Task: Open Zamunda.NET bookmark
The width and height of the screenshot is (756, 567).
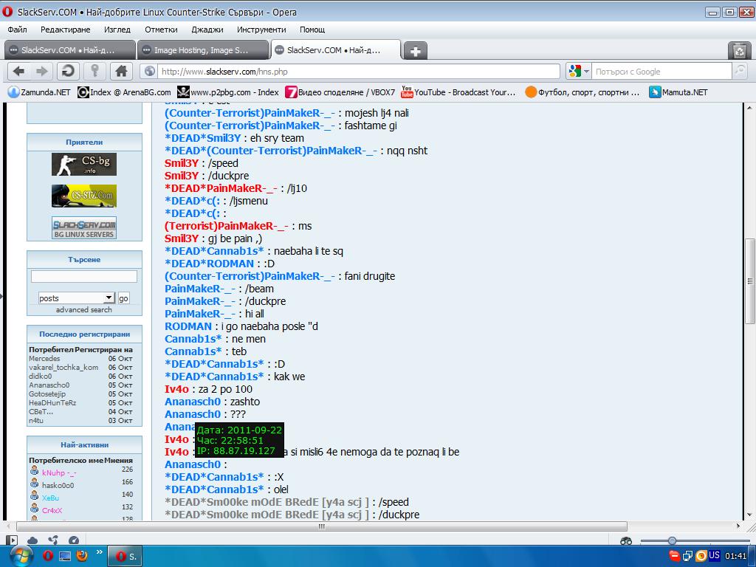Action: 40,92
